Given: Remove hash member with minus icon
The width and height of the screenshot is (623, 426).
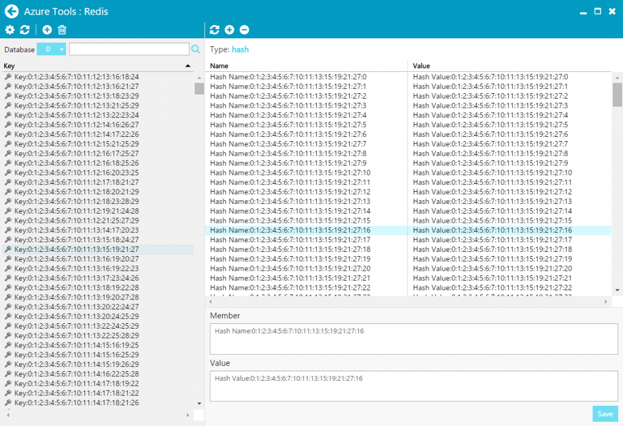Looking at the screenshot, I should (244, 30).
